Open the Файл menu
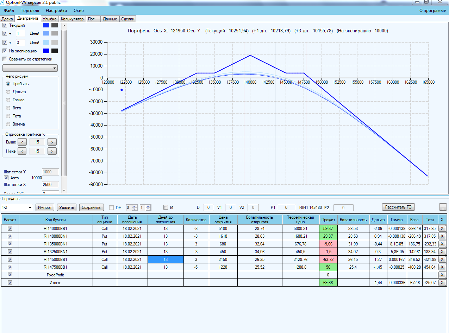 pos(9,11)
